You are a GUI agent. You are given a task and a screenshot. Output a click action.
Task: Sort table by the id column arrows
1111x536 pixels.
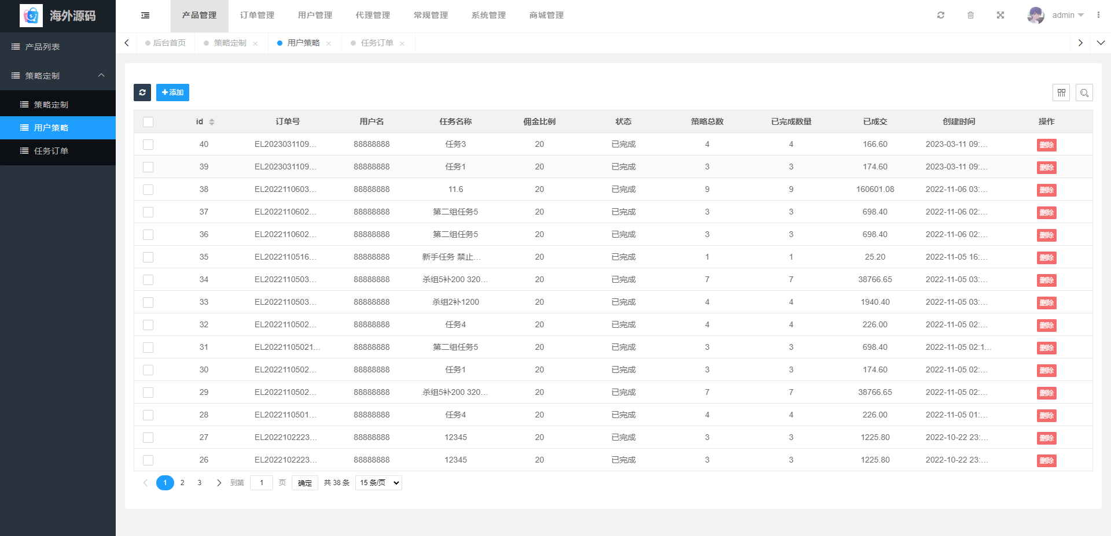[x=212, y=122]
